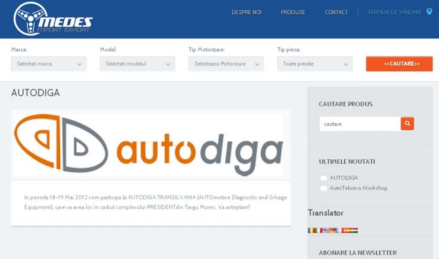Screen dimensions: 439x259
Task: Click the article text mentioning AUTODIGA TRANSILVANIA
Action: tap(156, 202)
